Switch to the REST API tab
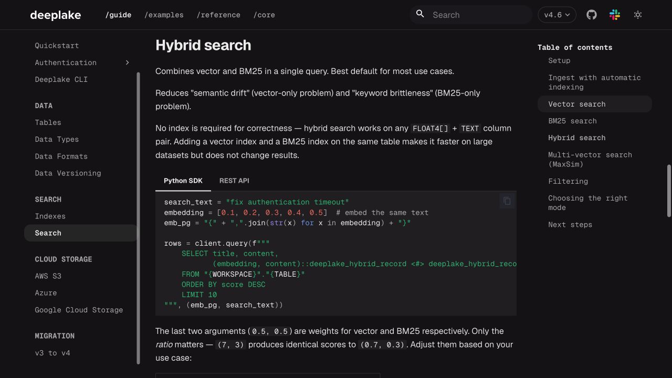 coord(234,181)
